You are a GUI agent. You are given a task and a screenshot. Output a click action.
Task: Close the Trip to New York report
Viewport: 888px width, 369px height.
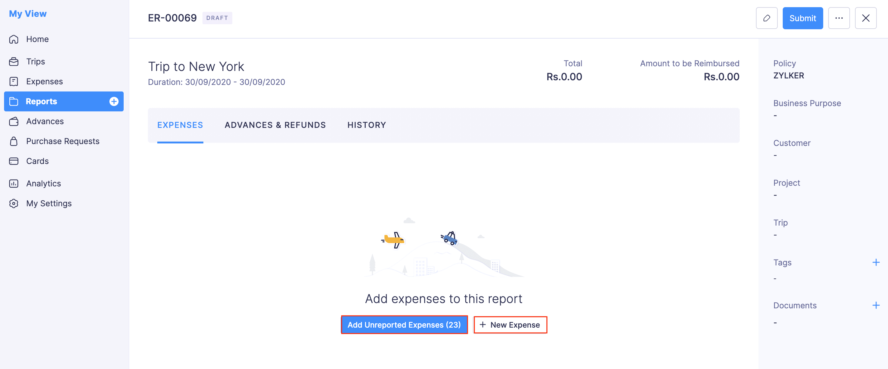866,18
